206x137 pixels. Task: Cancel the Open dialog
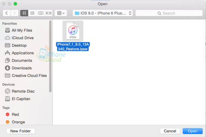point(170,131)
